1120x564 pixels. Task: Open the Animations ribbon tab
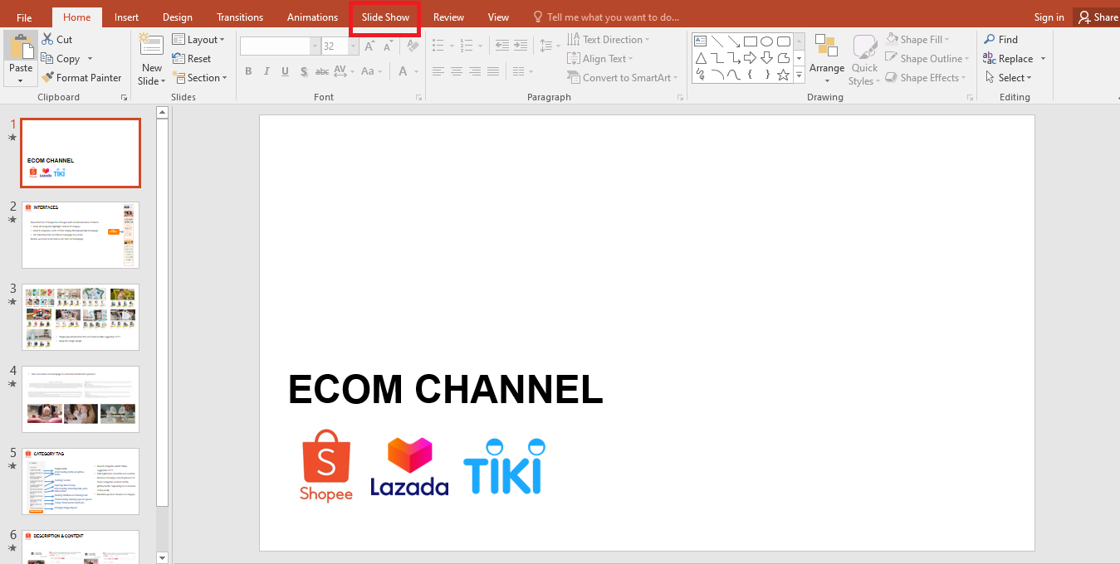pyautogui.click(x=312, y=17)
